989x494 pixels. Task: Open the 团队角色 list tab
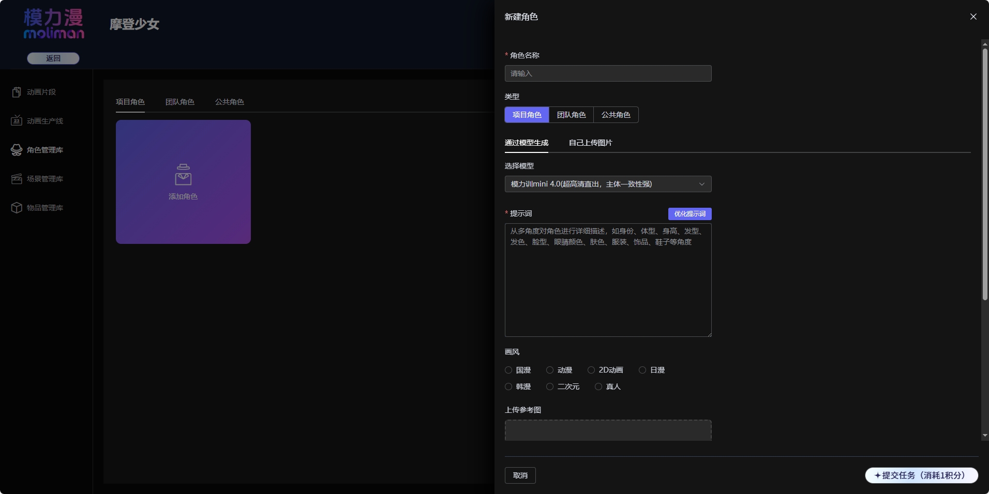[x=180, y=102]
